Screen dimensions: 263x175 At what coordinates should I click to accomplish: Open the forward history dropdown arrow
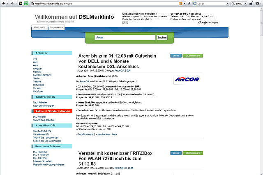click(x=16, y=3)
